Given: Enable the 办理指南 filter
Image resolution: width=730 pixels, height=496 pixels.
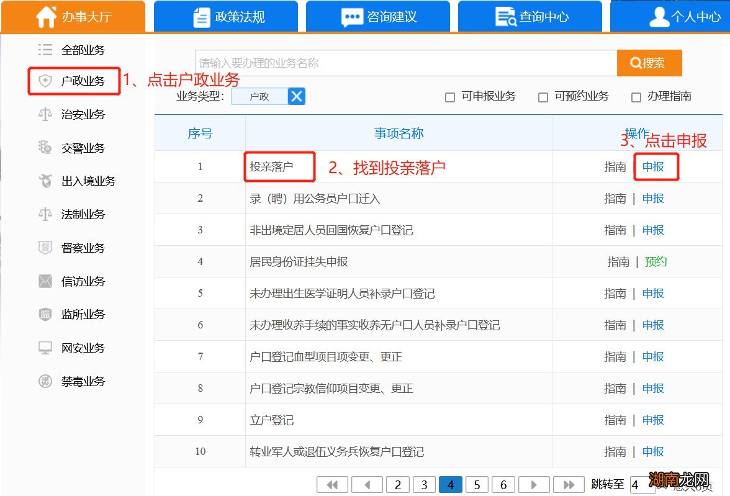Looking at the screenshot, I should point(636,96).
